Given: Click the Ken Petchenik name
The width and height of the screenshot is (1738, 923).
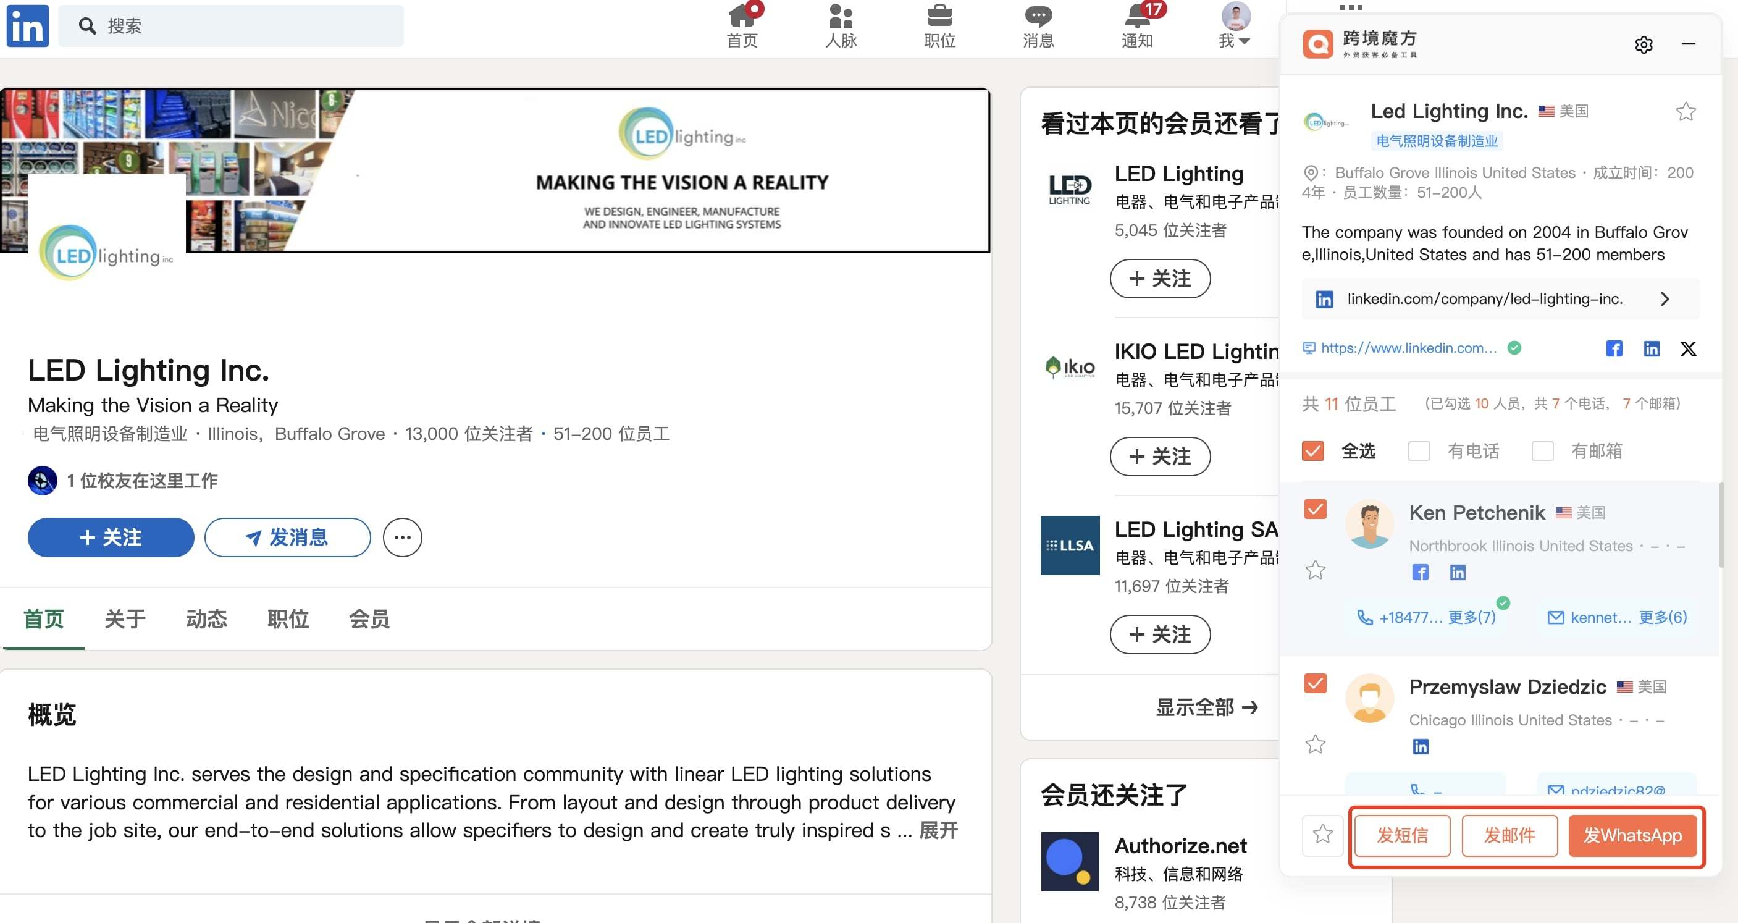Looking at the screenshot, I should [x=1476, y=513].
